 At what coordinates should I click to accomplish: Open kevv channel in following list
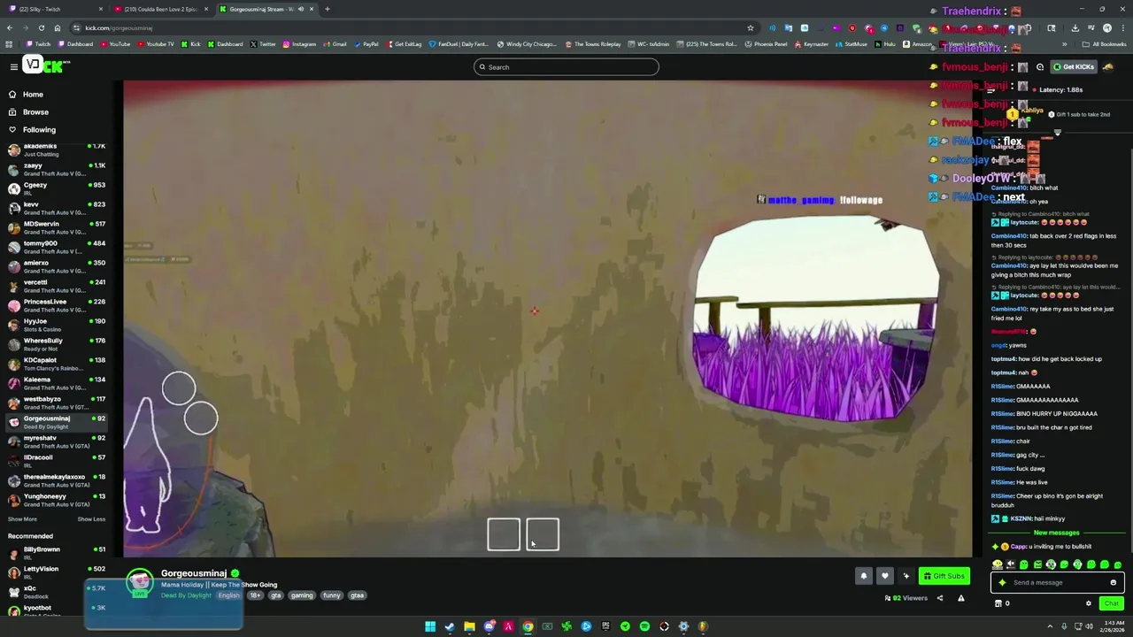tap(57, 208)
